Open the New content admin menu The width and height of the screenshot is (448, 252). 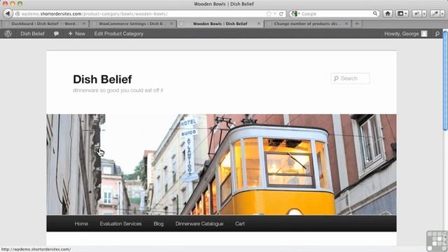[76, 34]
